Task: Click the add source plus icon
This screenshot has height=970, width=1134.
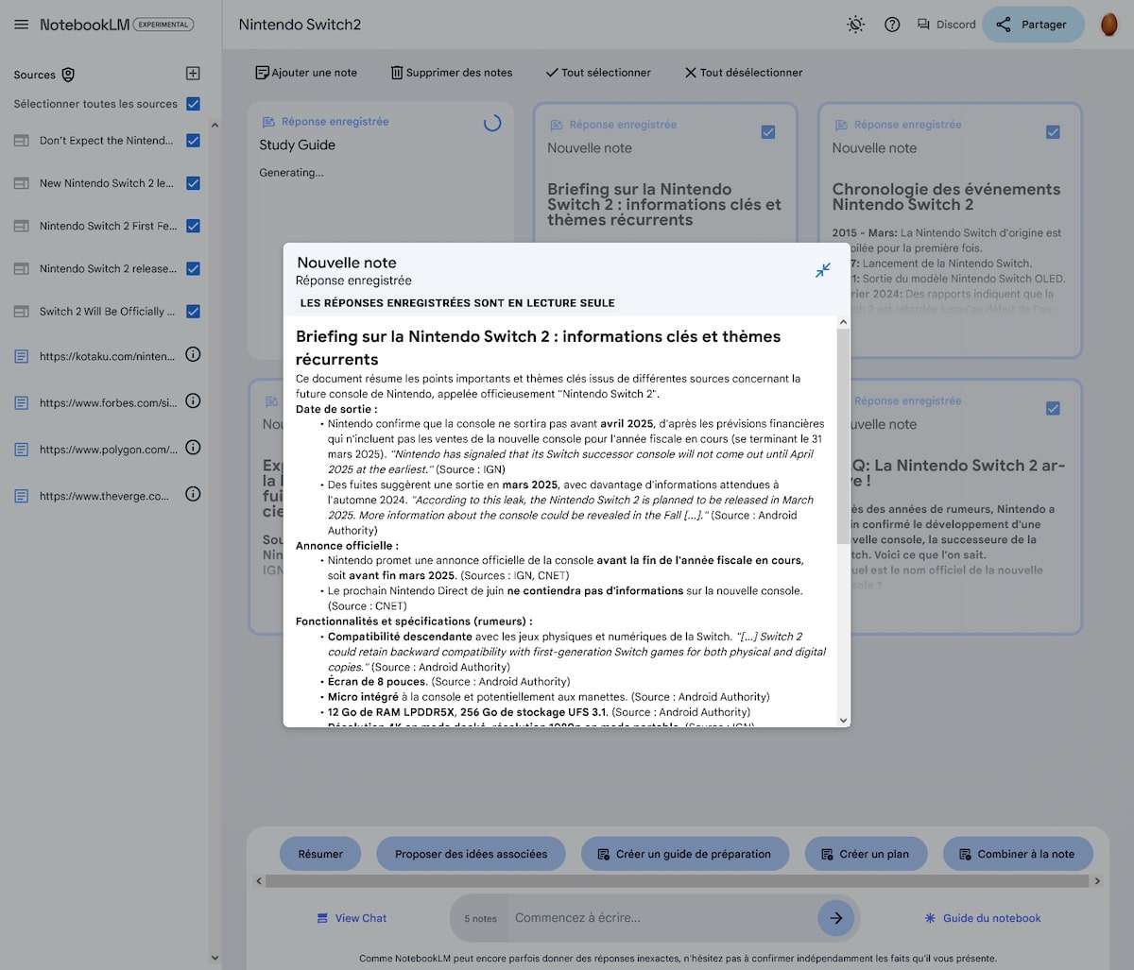Action: pyautogui.click(x=193, y=74)
